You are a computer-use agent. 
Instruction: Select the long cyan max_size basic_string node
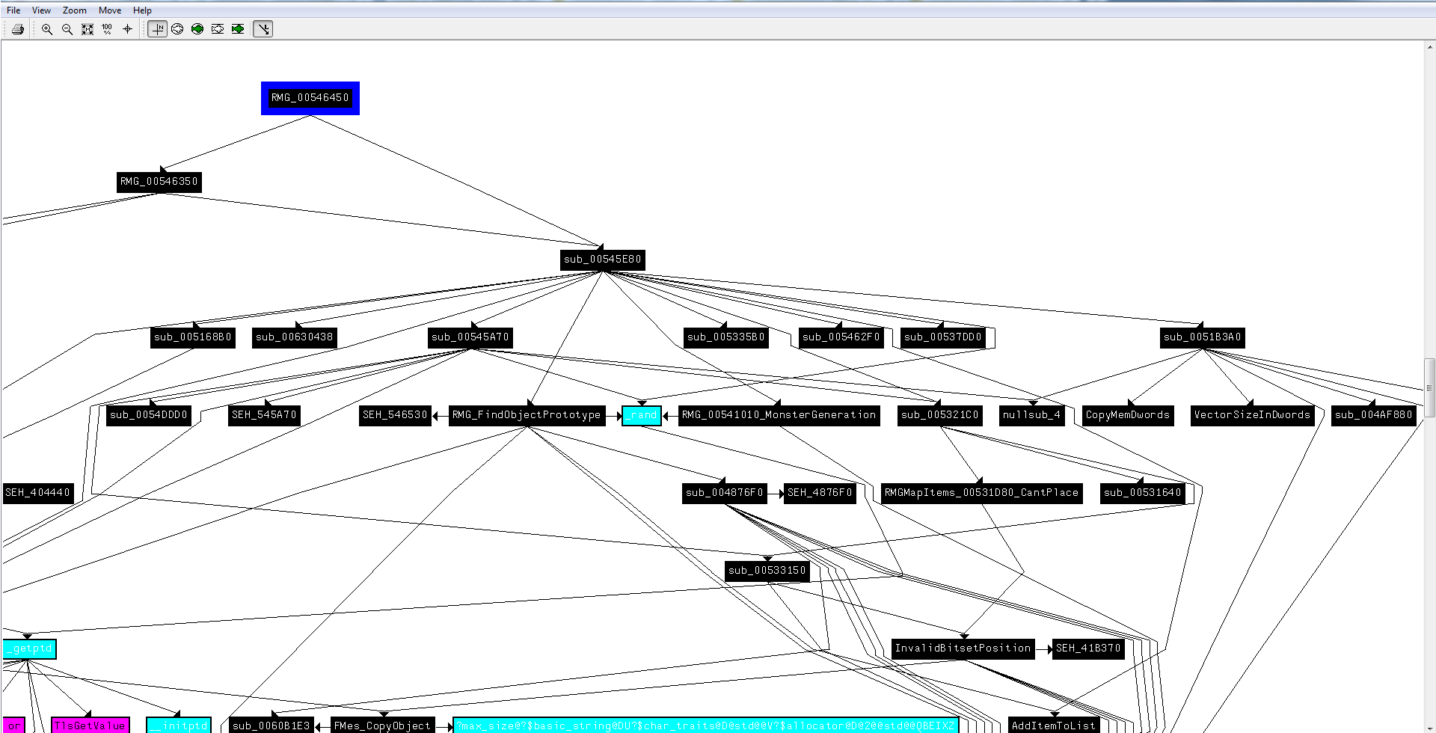pos(706,726)
